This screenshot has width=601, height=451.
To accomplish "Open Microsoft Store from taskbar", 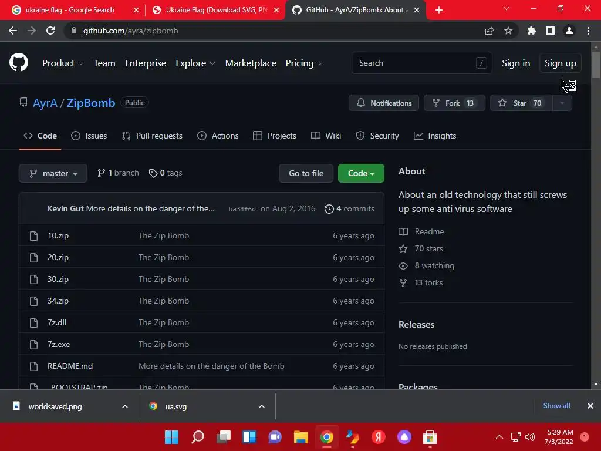I will click(x=430, y=437).
